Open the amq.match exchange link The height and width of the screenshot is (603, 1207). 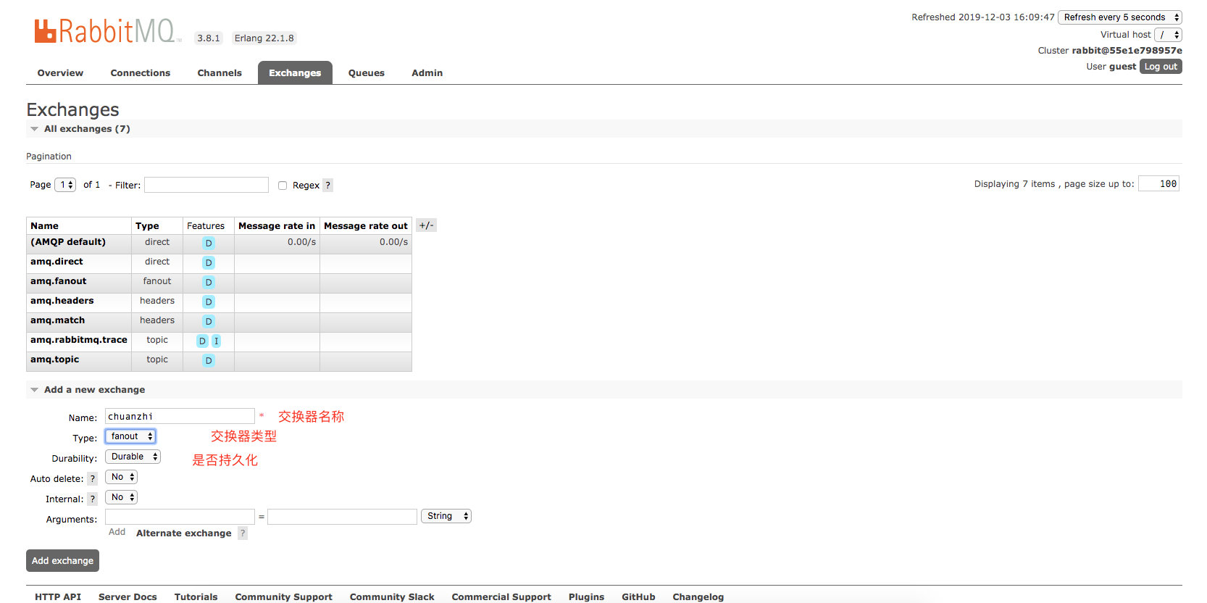pos(57,320)
